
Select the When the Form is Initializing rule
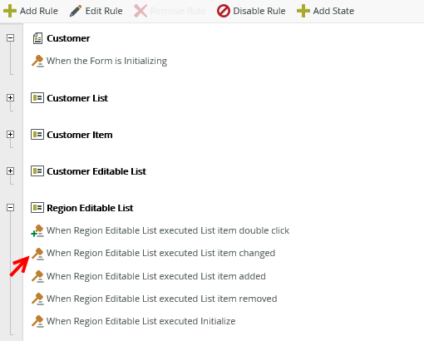pos(106,61)
